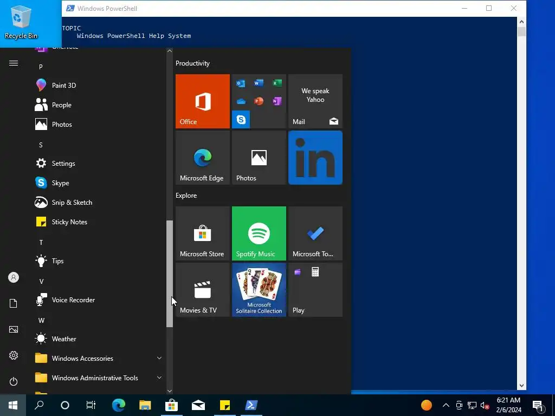Open Microsoft To Do tile
This screenshot has height=416, width=555.
coord(315,233)
